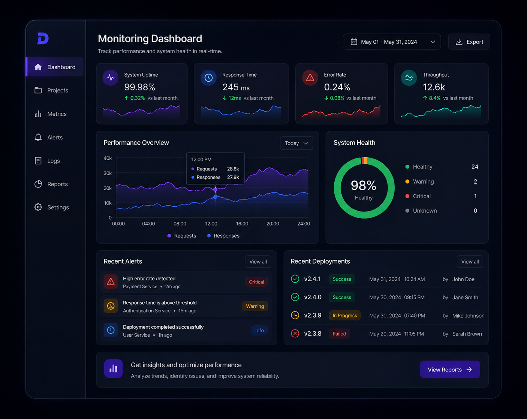
Task: Click View all in Recent Deployments
Action: tap(470, 262)
